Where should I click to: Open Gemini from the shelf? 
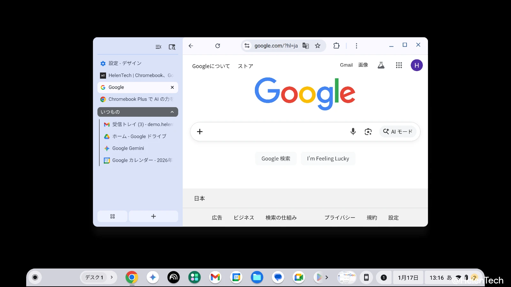click(x=153, y=277)
